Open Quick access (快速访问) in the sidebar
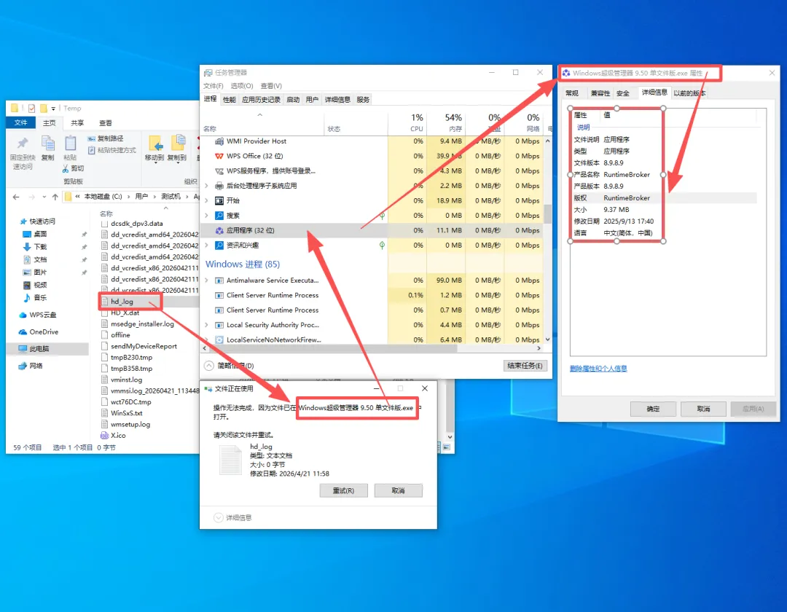This screenshot has height=612, width=787. coord(38,221)
